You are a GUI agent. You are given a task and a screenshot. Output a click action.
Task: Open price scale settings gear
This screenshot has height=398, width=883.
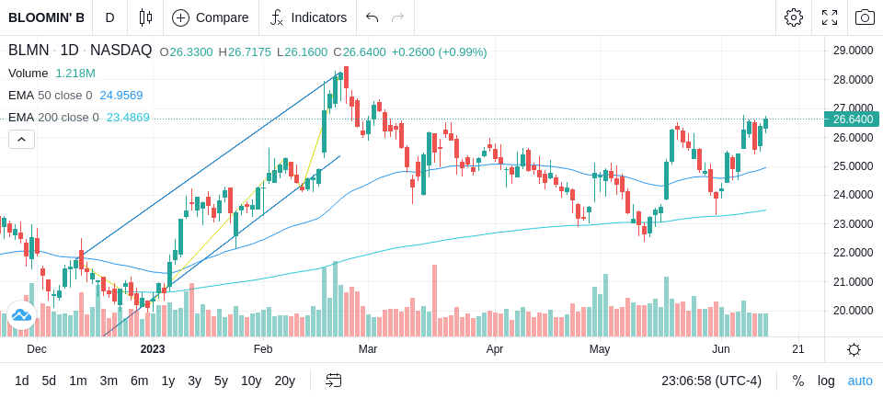click(x=854, y=349)
